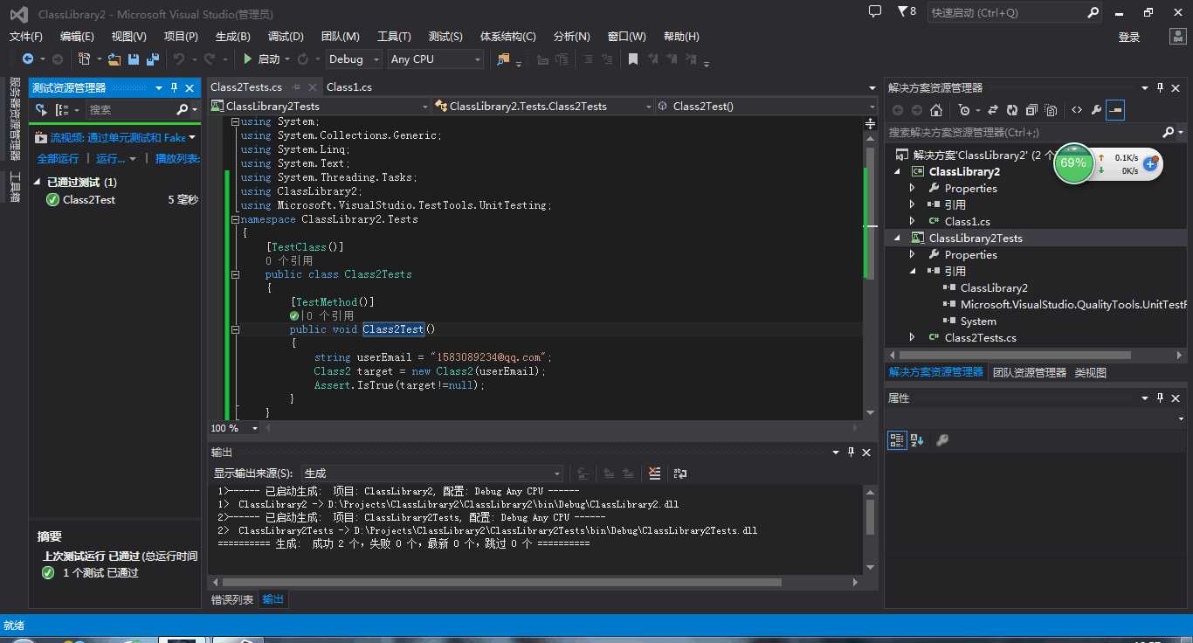Viewport: 1193px width, 643px height.
Task: Click group-by icon in Test Explorer toolbar
Action: pos(63,110)
